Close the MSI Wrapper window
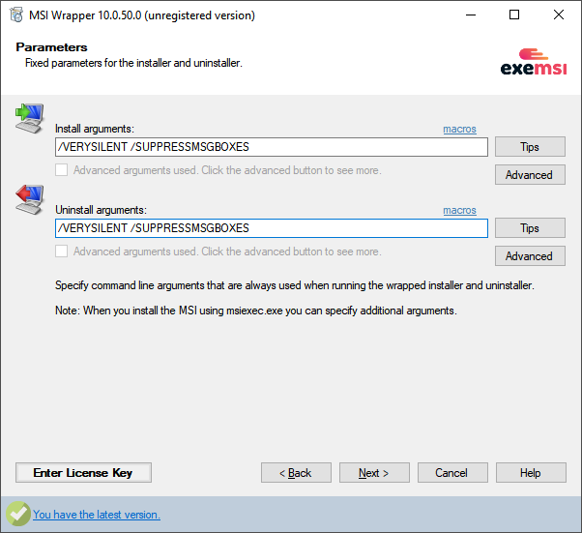This screenshot has width=582, height=533. (558, 15)
